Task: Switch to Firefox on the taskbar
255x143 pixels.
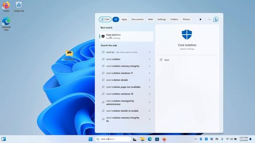Action: 164,139
